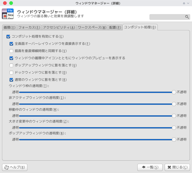Click the 非アクティブウィンドウの透明度 label
The height and width of the screenshot is (173, 192).
point(37,98)
